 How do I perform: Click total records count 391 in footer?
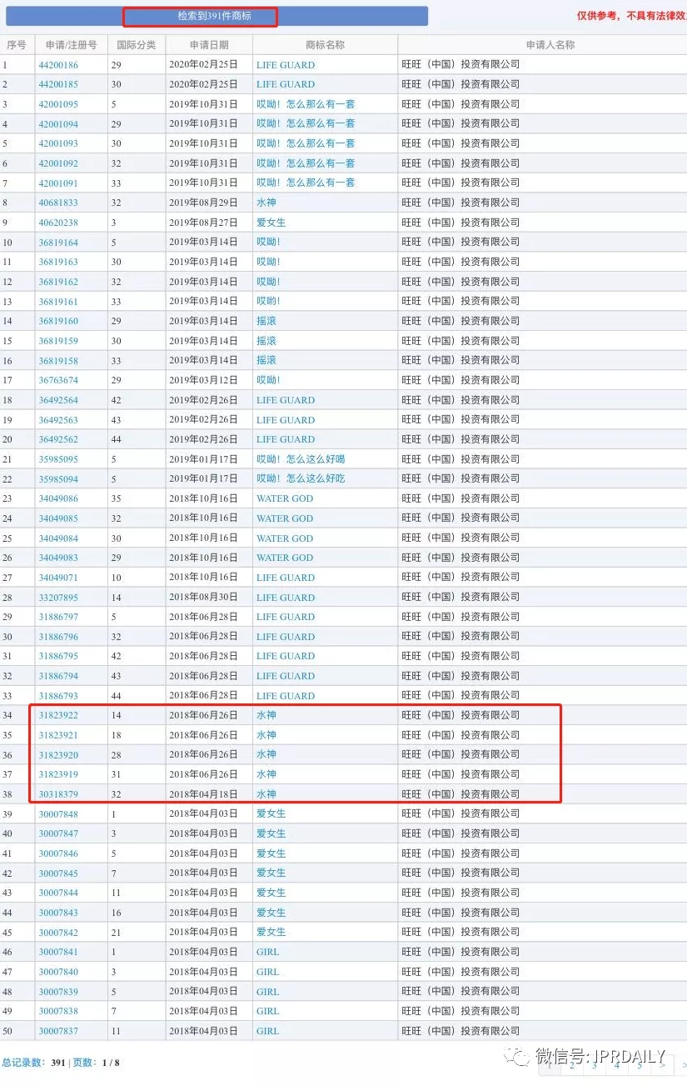point(58,1063)
